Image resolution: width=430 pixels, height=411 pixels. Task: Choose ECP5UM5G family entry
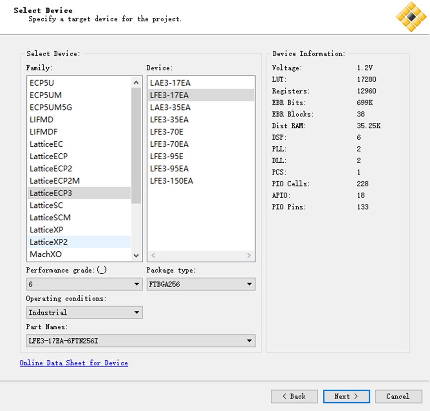[x=79, y=107]
